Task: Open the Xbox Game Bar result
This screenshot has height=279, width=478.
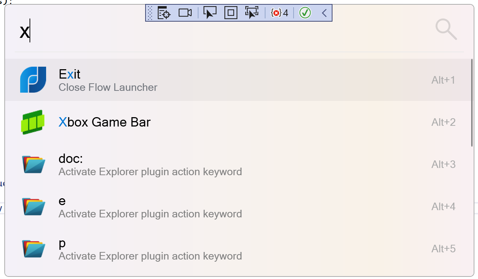Action: click(238, 122)
